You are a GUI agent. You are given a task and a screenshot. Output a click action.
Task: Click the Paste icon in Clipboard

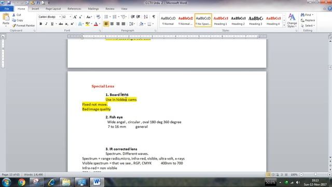coord(6,17)
